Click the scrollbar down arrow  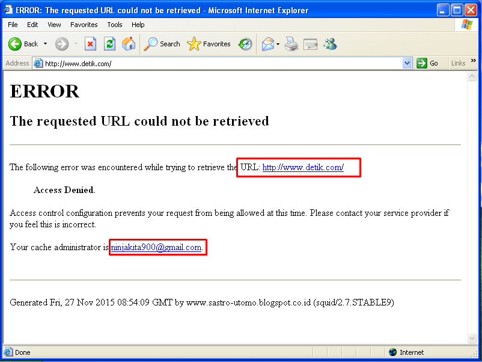point(472,338)
